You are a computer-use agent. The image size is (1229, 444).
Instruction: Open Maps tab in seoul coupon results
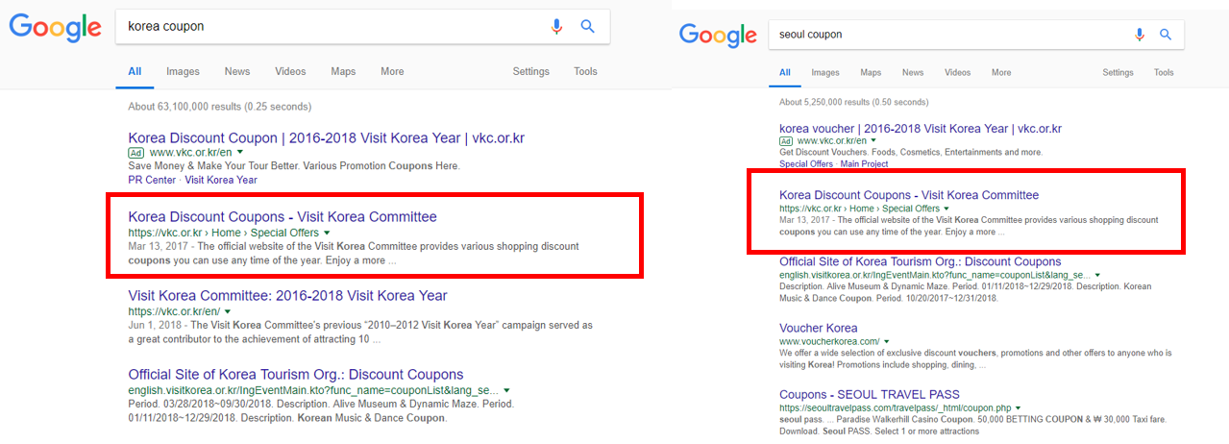tap(871, 72)
